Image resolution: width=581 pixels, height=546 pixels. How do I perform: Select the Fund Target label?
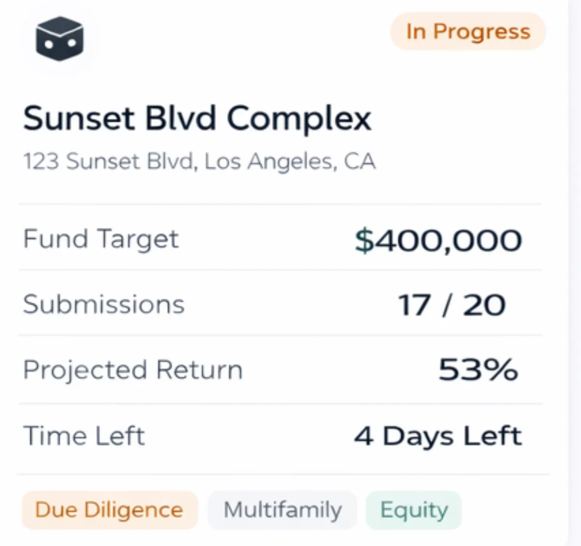tap(101, 239)
